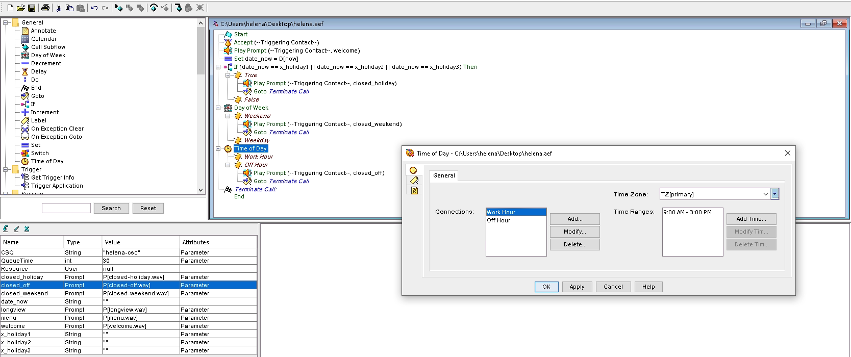Click the Save floppy disk icon
The image size is (851, 357).
pyautogui.click(x=32, y=8)
